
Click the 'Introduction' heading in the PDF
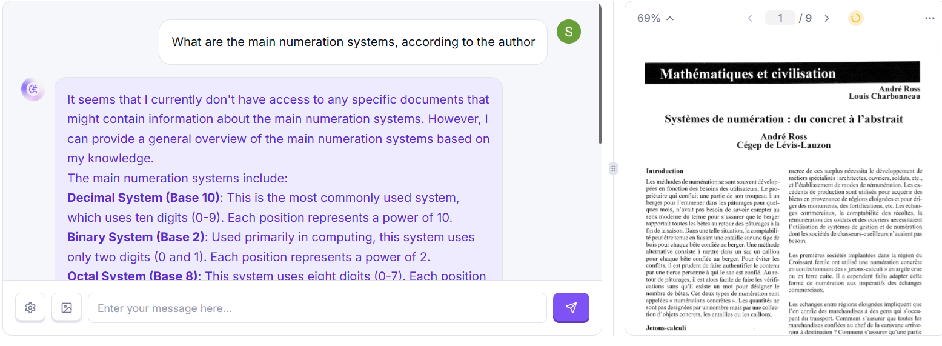pos(665,171)
